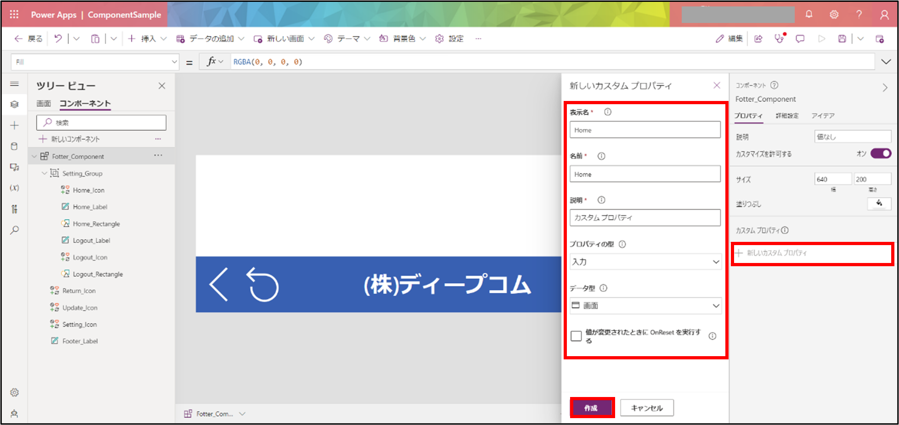
Task: Open the data type dropdown
Action: (x=645, y=306)
